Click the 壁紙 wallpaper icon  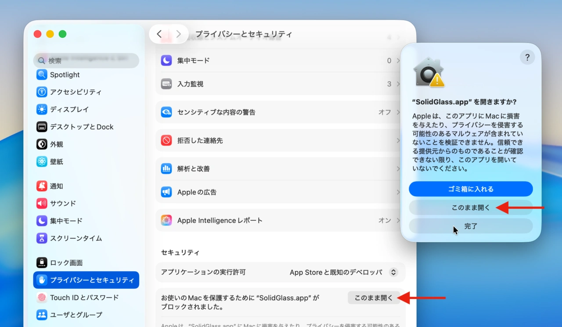pyautogui.click(x=42, y=162)
